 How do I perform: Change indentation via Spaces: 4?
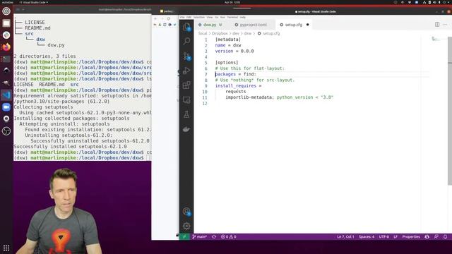(x=367, y=237)
